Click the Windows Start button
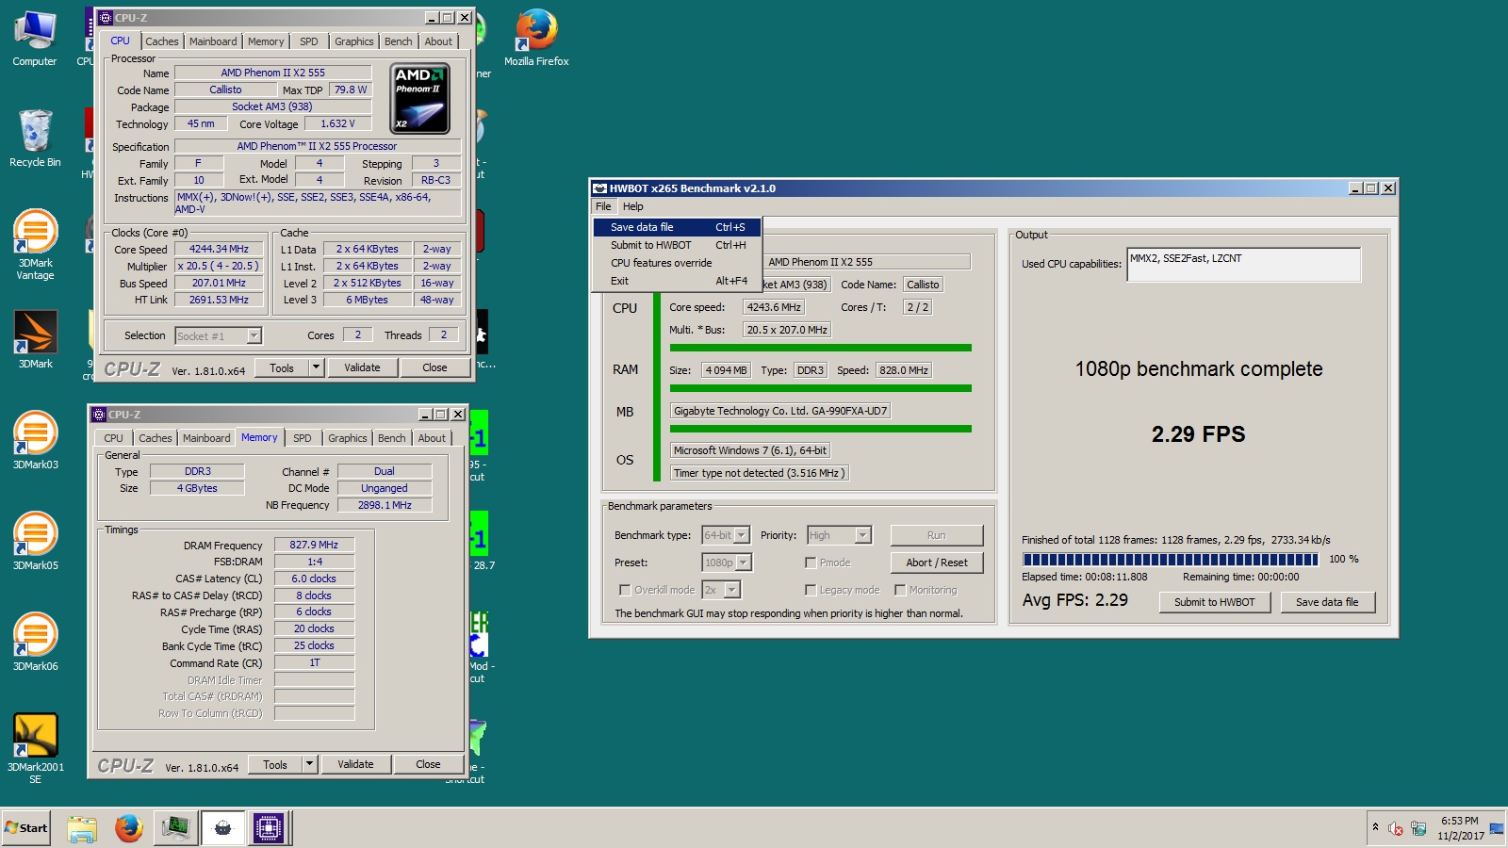 (x=25, y=828)
